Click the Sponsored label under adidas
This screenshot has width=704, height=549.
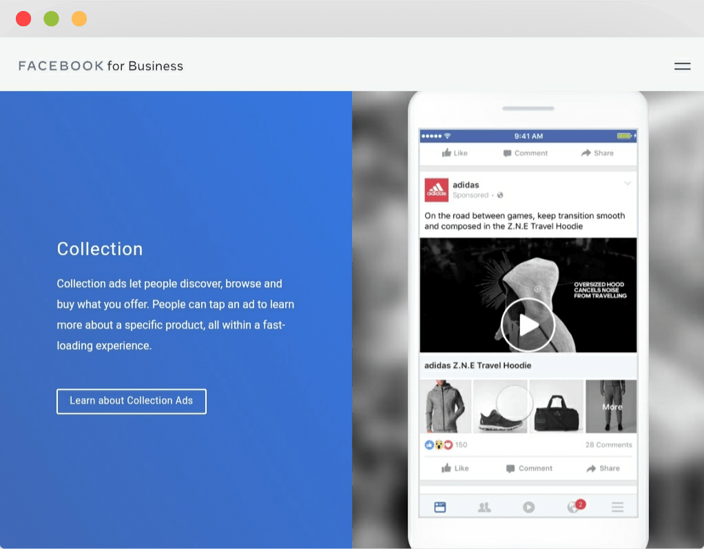coord(470,195)
